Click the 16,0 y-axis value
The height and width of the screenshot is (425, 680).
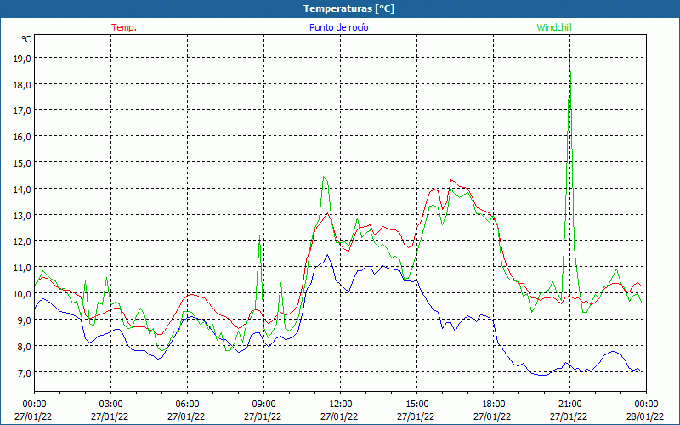coord(22,137)
